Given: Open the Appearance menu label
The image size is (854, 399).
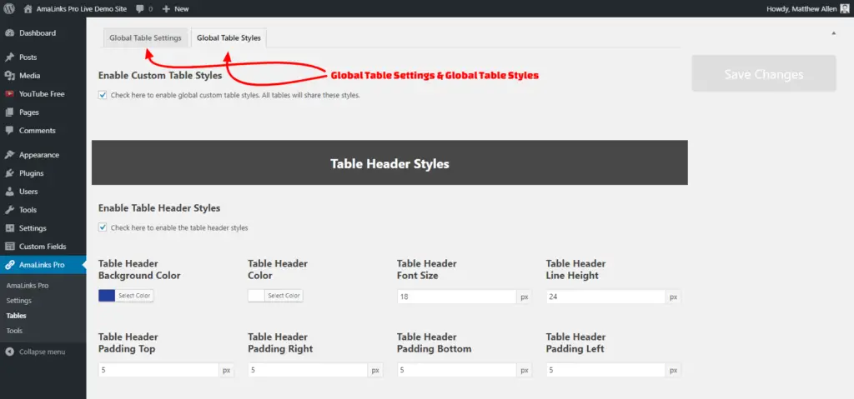Looking at the screenshot, I should pos(38,155).
